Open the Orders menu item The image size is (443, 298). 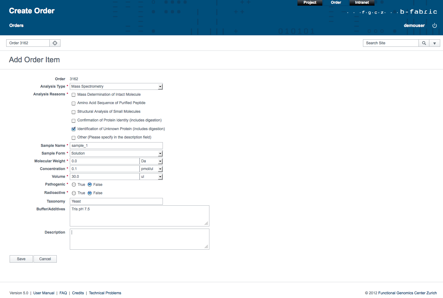coord(16,25)
